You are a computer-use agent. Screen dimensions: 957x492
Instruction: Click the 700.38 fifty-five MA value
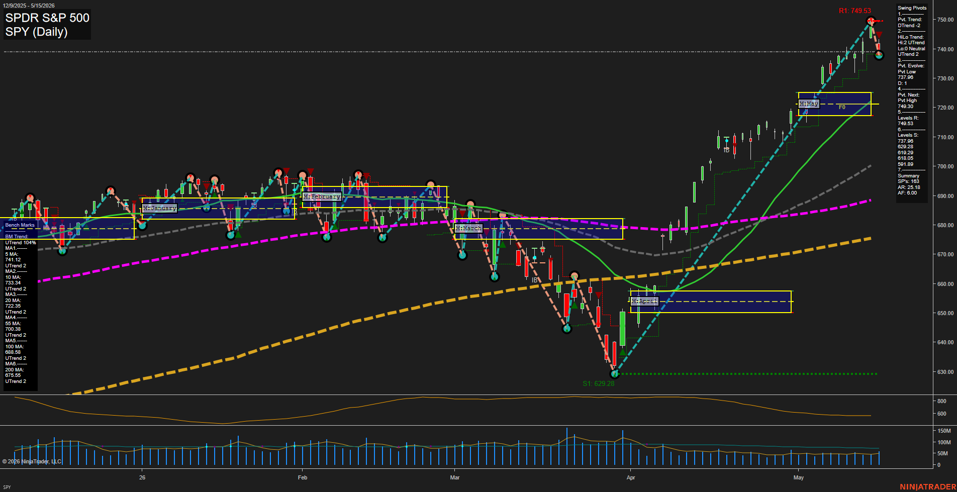[13, 329]
